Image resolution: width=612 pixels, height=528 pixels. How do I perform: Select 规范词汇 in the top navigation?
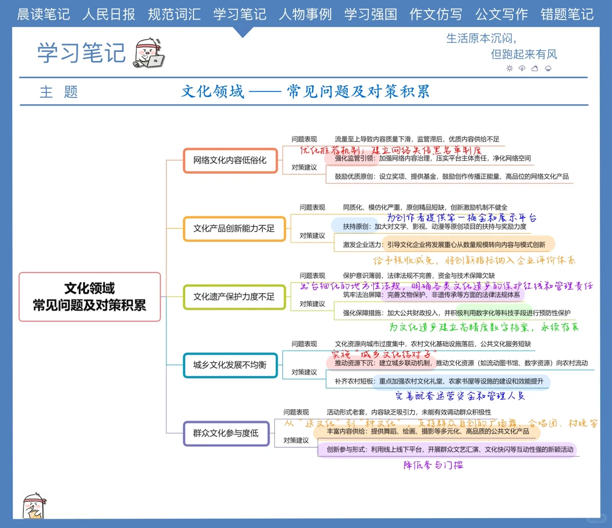174,15
